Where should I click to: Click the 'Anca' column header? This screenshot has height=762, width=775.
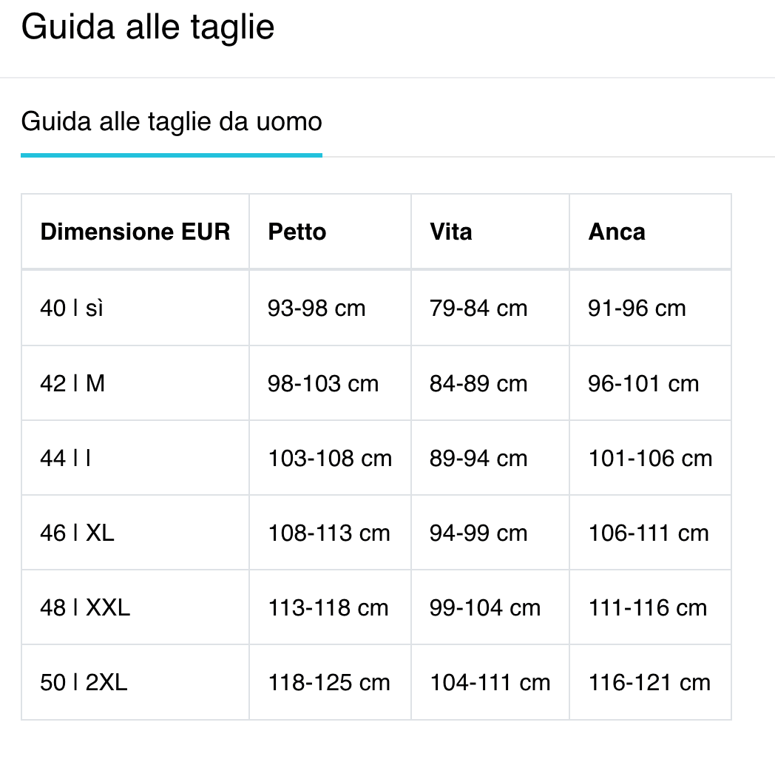click(617, 232)
